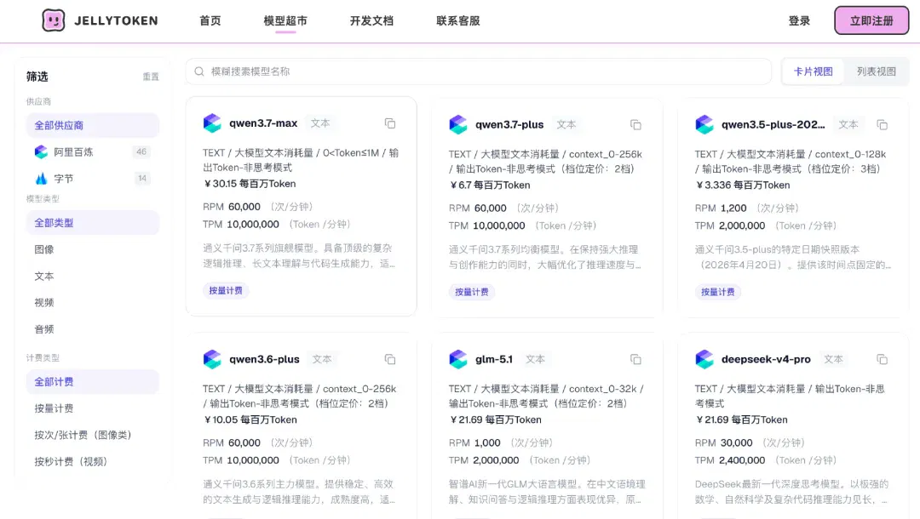
Task: Open the 开发文档 nav item
Action: click(x=371, y=21)
